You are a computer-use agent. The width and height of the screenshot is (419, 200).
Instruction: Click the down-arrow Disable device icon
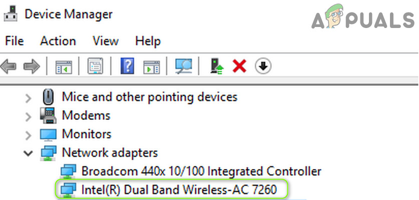(263, 66)
